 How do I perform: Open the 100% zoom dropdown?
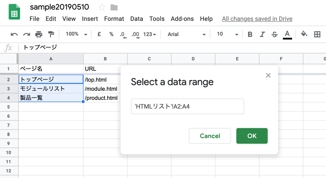(x=76, y=34)
